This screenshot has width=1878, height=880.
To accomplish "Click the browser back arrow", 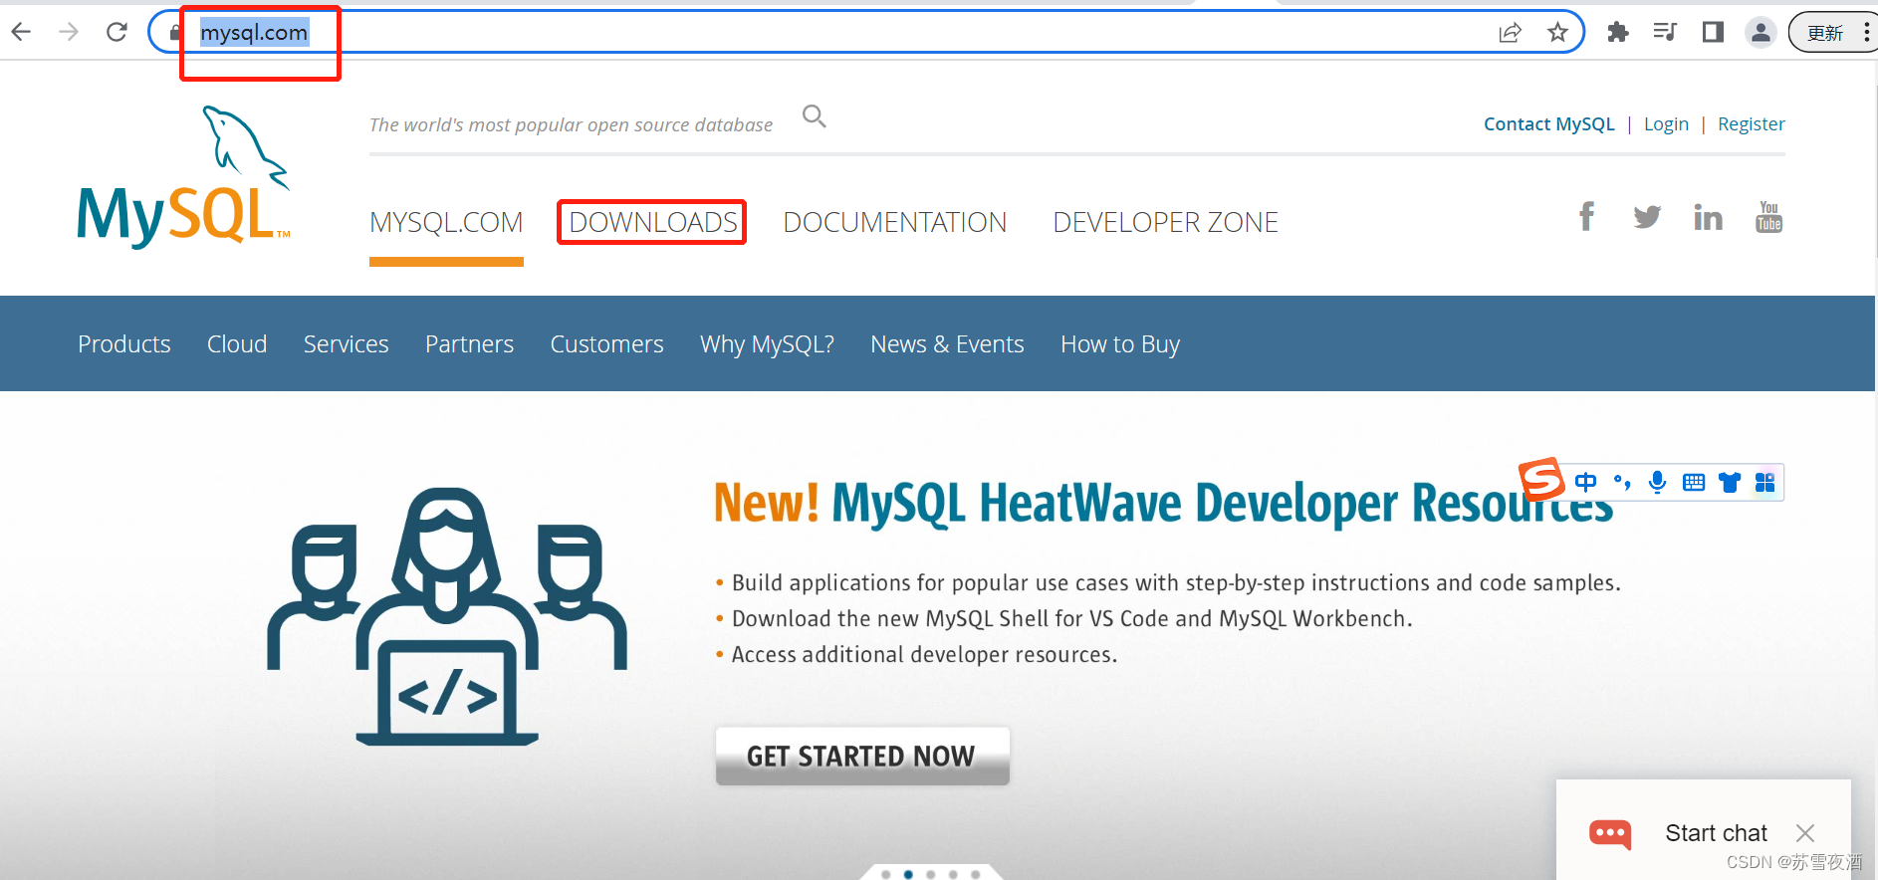I will pos(21,32).
